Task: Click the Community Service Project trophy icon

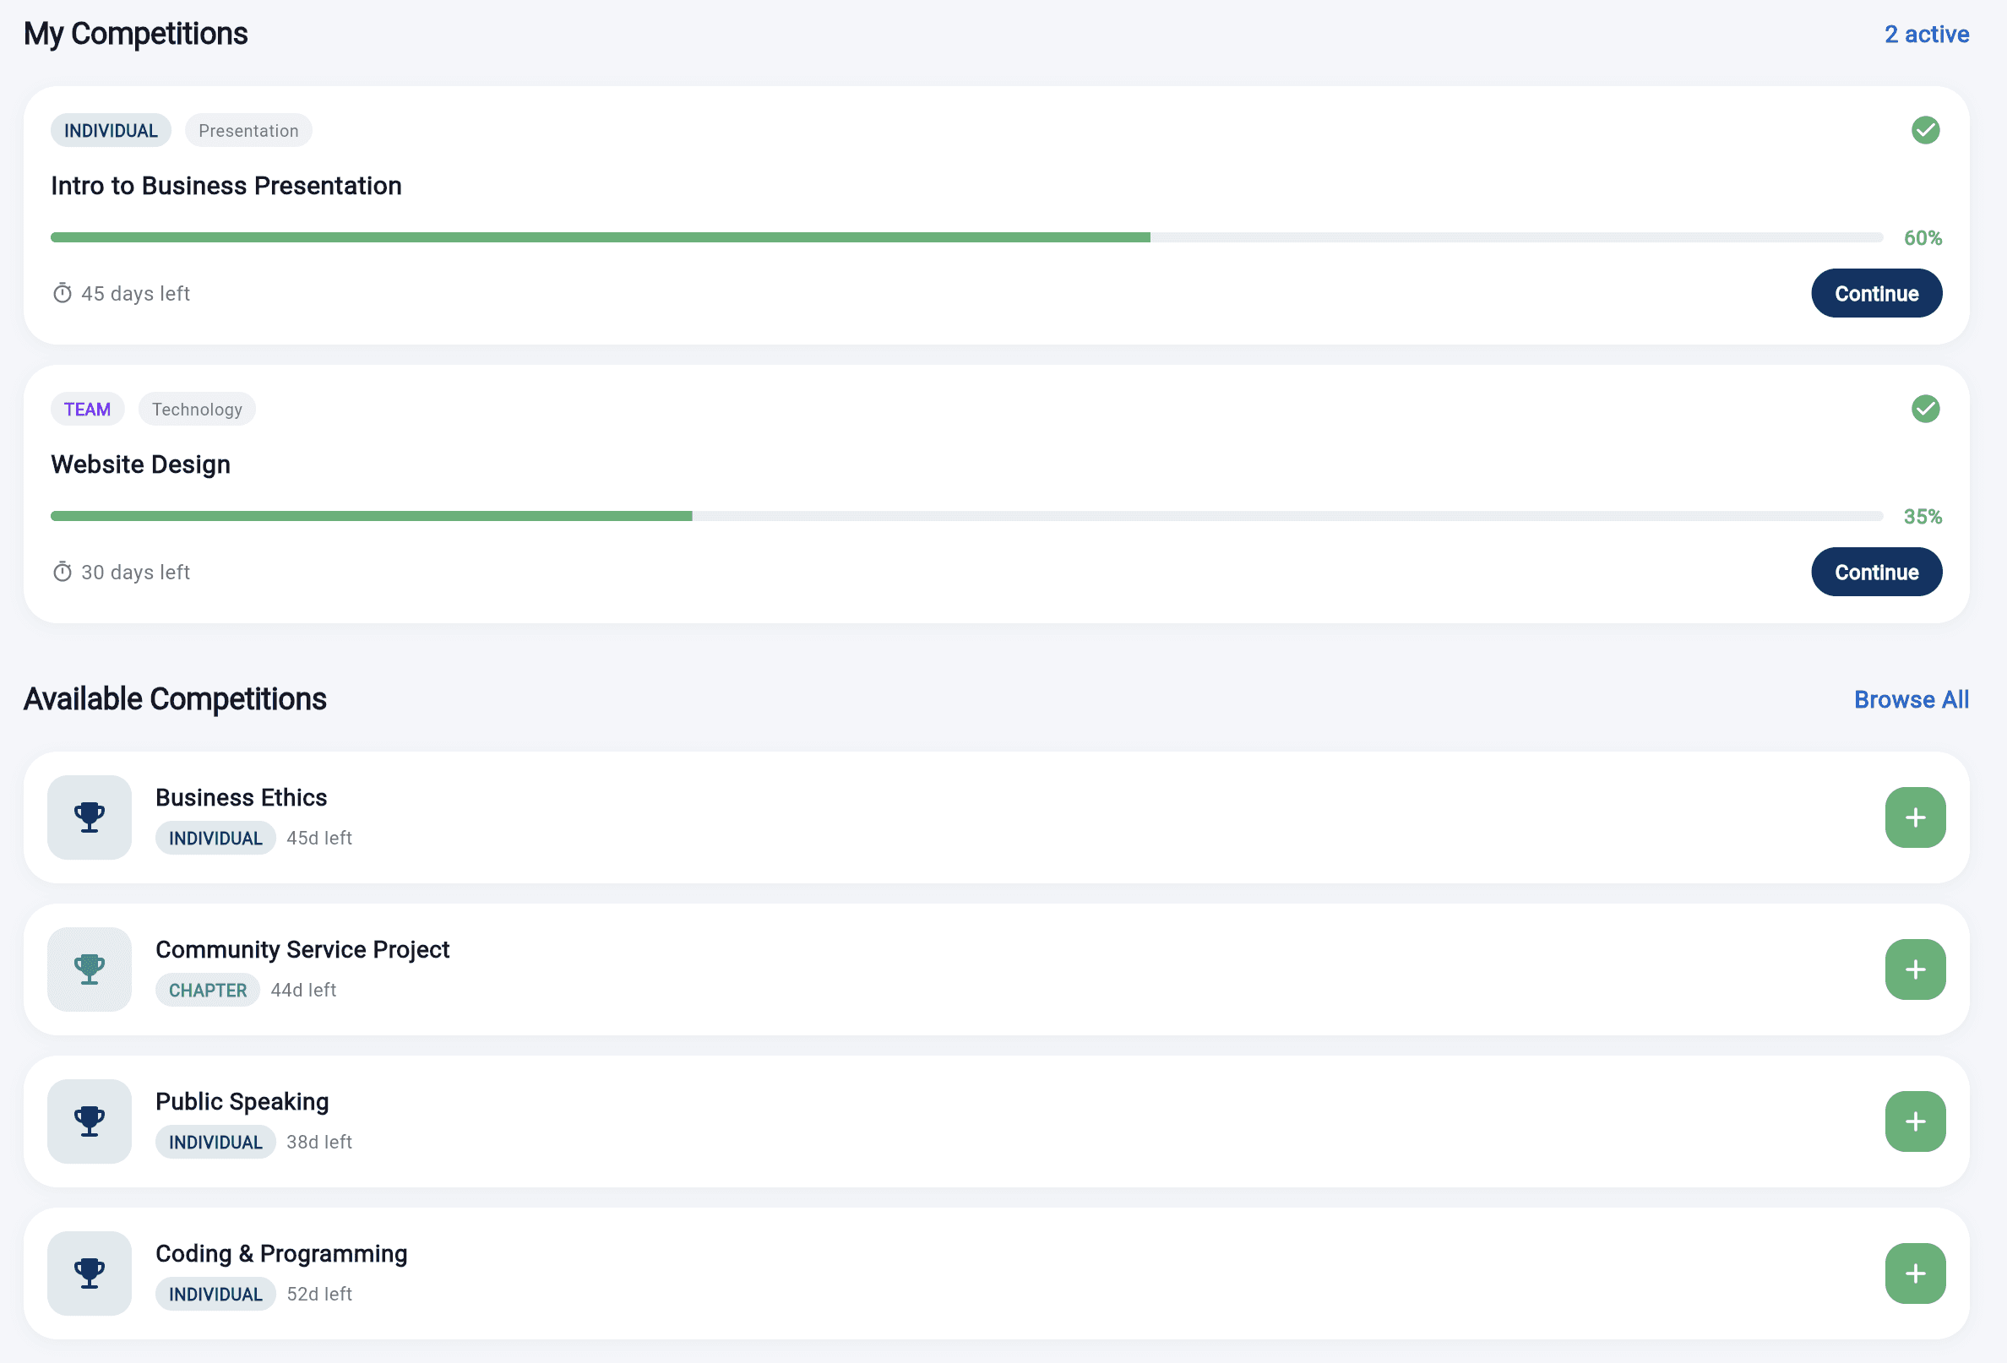Action: pos(89,969)
